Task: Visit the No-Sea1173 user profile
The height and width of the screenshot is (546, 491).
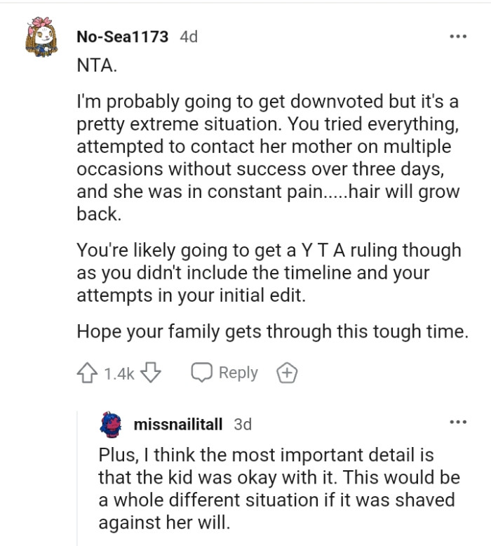Action: coord(121,36)
